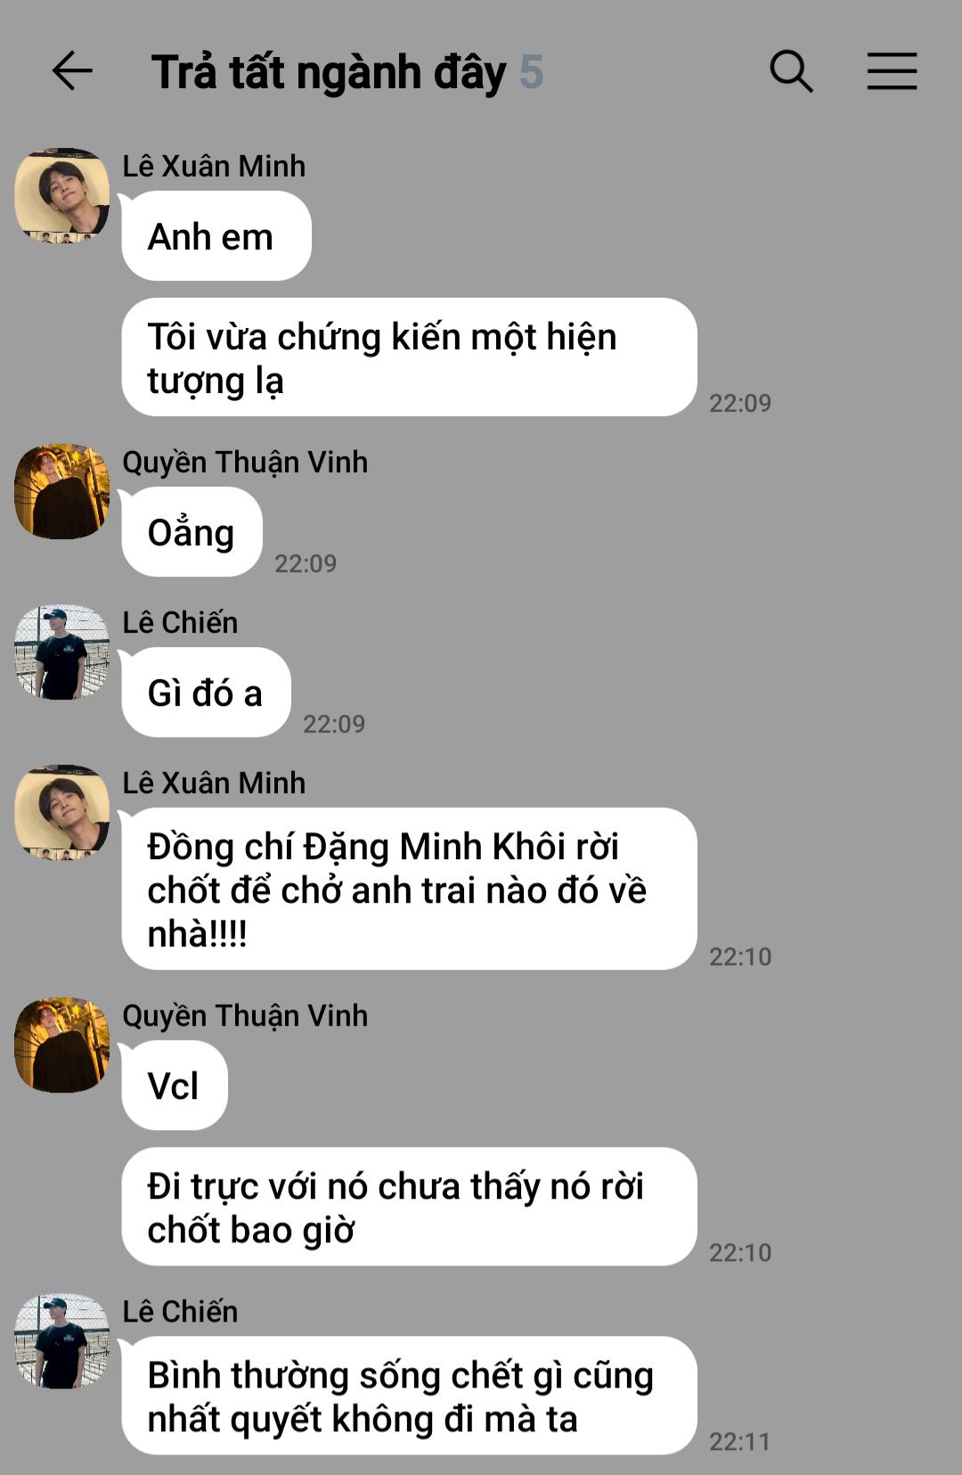Tap Quyền Thuận Vinh's avatar above 'Oẳng'
962x1475 pixels.
[62, 492]
